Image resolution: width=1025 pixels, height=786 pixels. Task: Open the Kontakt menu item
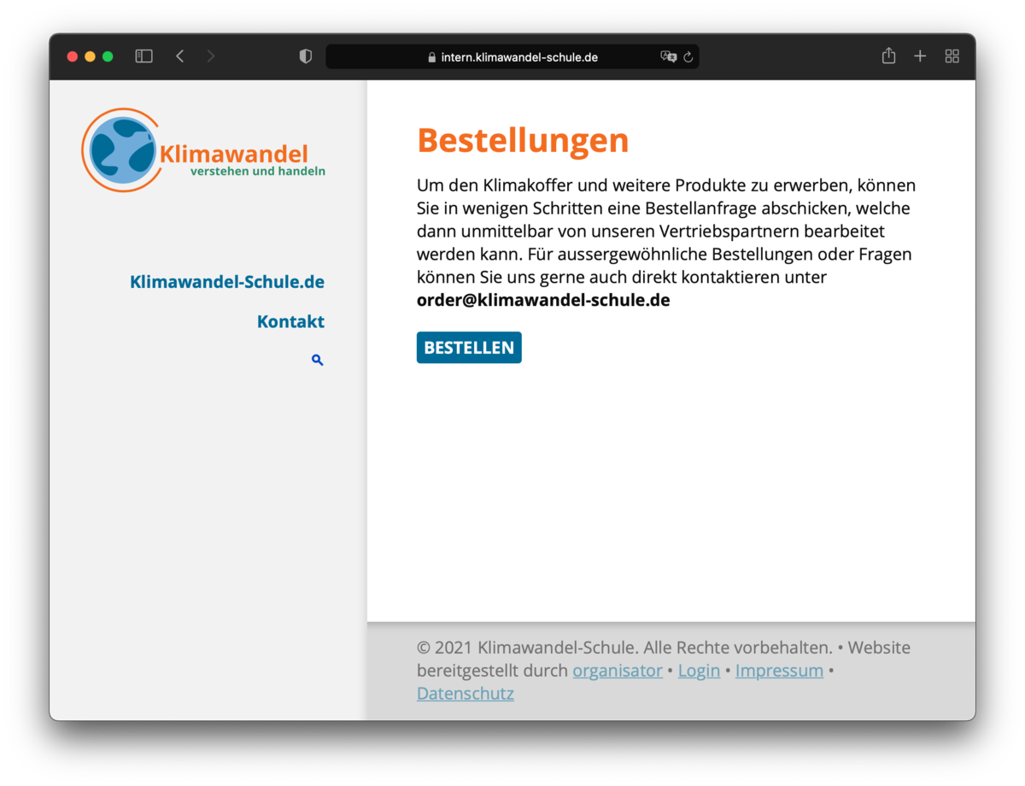pyautogui.click(x=290, y=322)
